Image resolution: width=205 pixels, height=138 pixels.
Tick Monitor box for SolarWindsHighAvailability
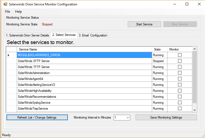click(180, 91)
